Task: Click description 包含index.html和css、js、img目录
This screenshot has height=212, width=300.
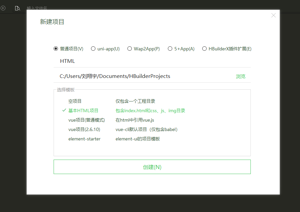Action: pos(150,111)
